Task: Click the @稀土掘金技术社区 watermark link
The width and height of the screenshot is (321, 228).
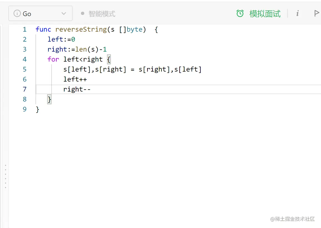Action: tap(292, 219)
